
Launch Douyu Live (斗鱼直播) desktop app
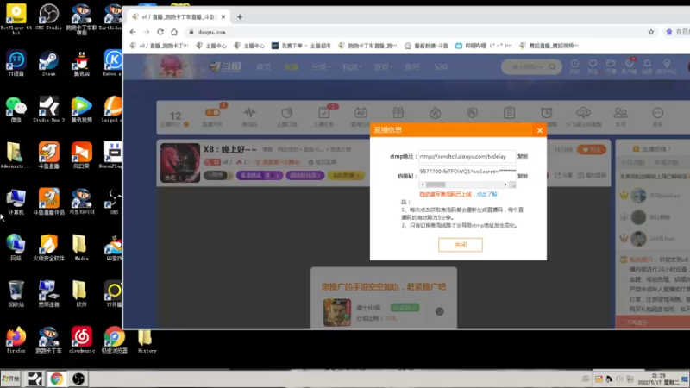[x=48, y=156]
